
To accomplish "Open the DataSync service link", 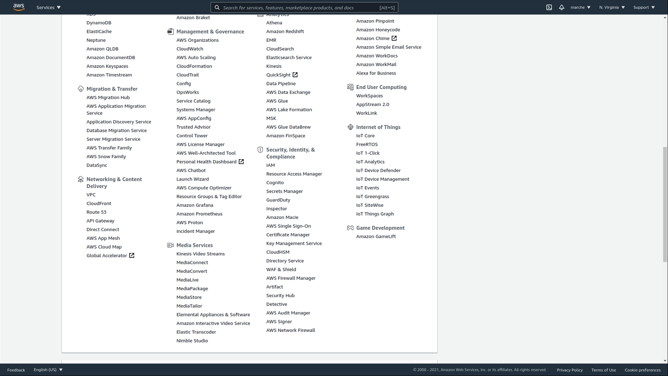I will 97,165.
